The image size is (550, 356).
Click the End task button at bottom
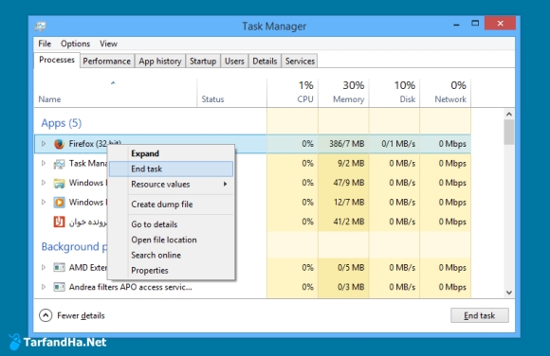(480, 315)
